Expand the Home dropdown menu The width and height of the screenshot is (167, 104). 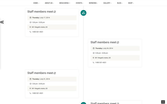tap(36, 3)
